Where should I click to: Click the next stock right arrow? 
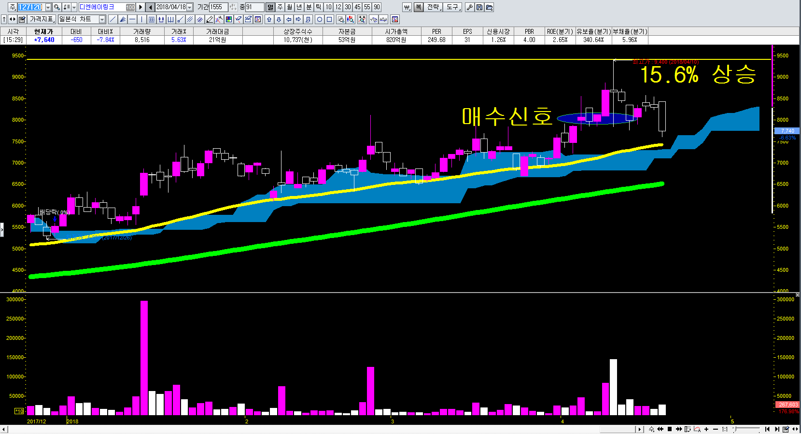(141, 7)
